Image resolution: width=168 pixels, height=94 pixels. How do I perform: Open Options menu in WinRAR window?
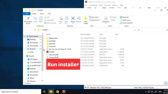[115, 5]
